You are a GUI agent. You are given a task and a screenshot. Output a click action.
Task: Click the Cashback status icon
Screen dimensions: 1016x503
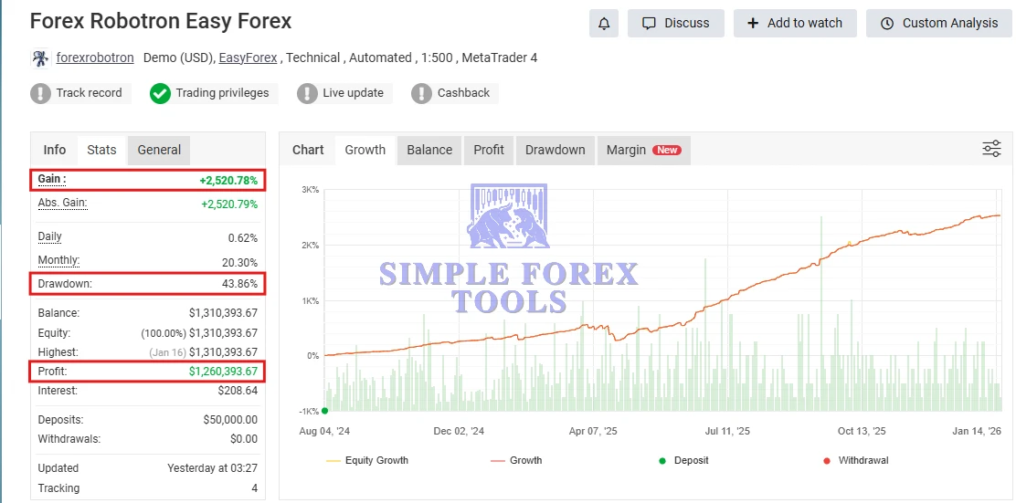[421, 93]
